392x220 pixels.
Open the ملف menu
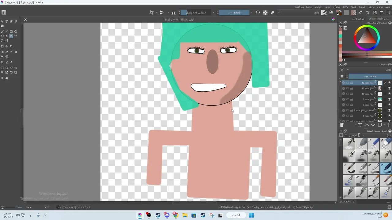click(388, 7)
